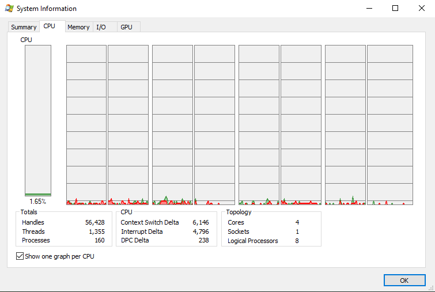The height and width of the screenshot is (292, 435).
Task: Click the System Information title bar icon
Action: click(x=9, y=9)
